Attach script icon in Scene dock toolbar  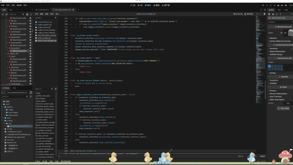(27, 14)
